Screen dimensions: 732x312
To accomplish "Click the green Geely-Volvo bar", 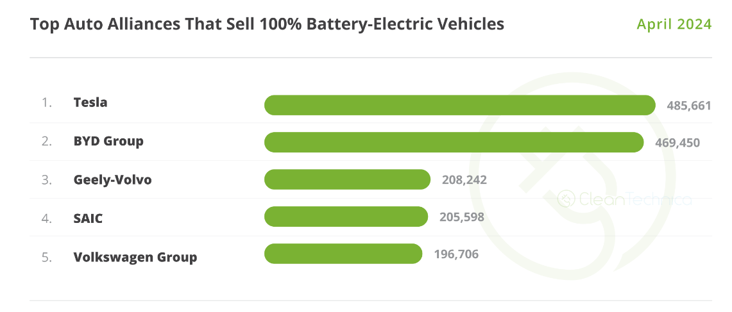I will [347, 179].
